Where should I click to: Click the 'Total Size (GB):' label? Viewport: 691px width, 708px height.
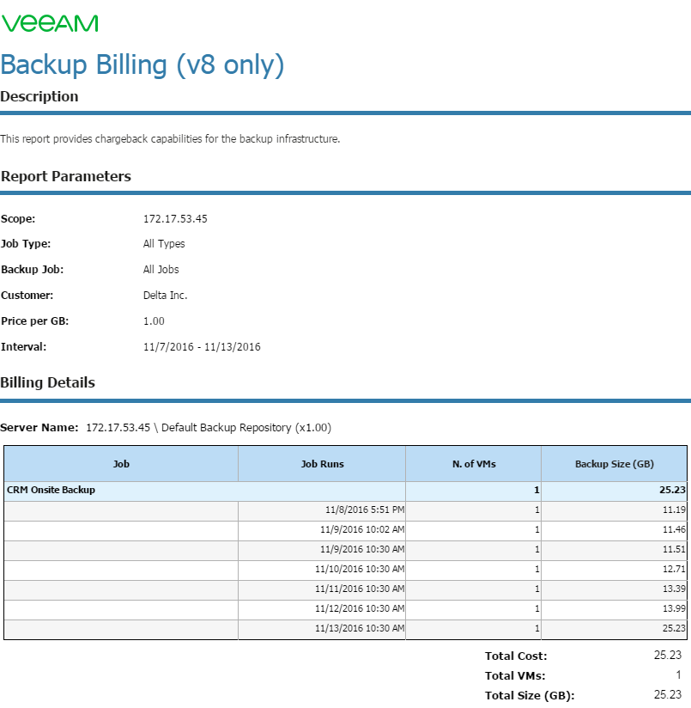pos(530,696)
